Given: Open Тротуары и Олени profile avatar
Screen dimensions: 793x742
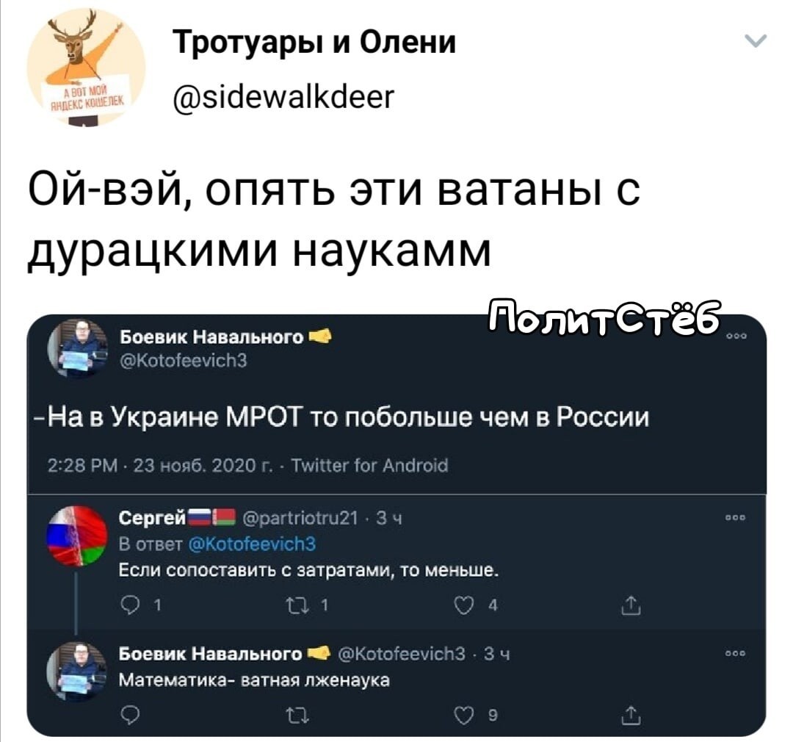Looking at the screenshot, I should coord(86,67).
